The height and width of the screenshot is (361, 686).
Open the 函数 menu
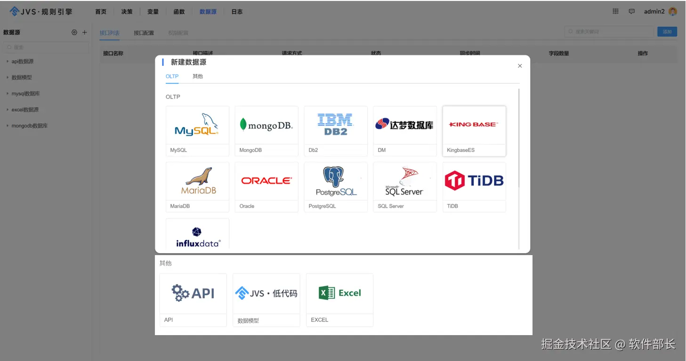179,12
